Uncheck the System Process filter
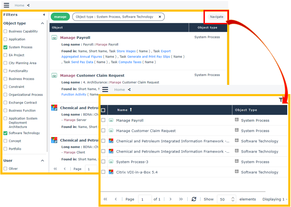Viewport: 291px width, 207px height. (5, 47)
